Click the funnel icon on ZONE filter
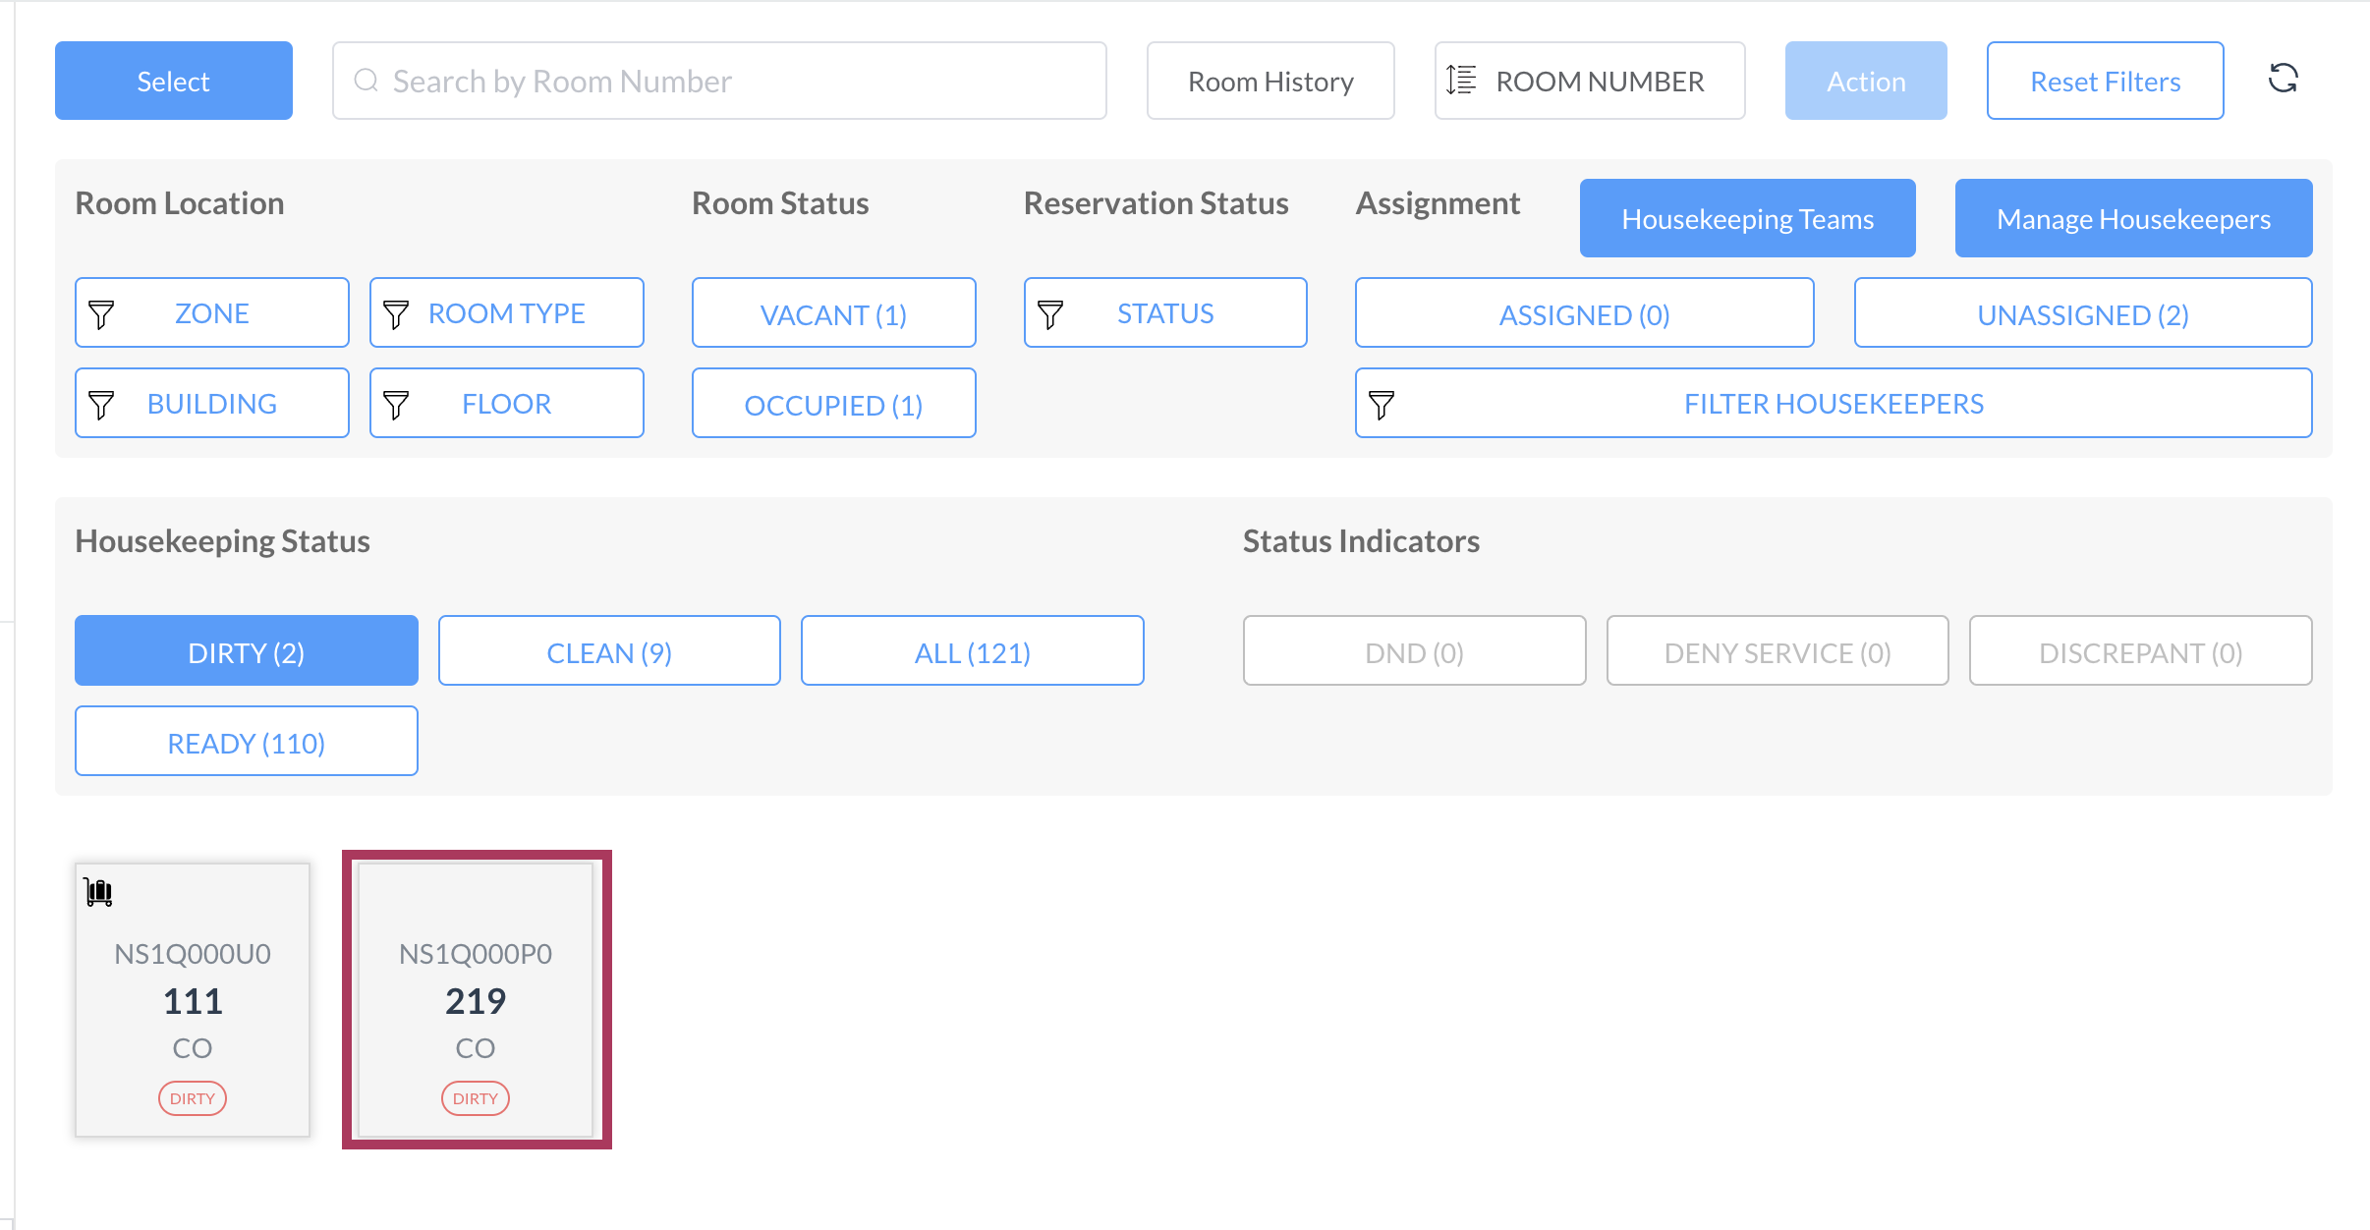 point(101,314)
